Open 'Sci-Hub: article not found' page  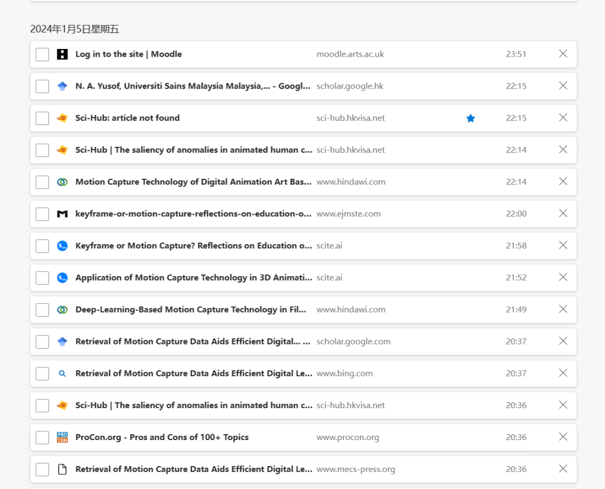coord(128,118)
